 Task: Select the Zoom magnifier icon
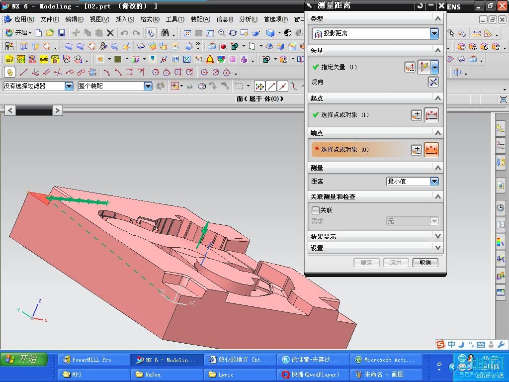pyautogui.click(x=222, y=33)
